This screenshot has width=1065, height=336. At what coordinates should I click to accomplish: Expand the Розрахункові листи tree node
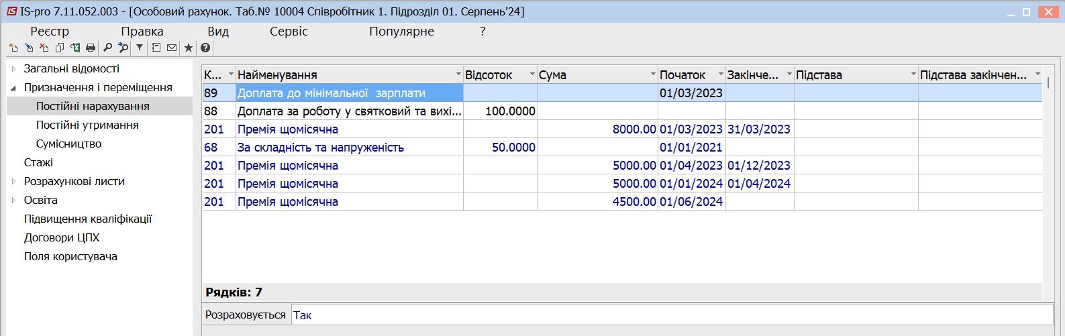[13, 181]
